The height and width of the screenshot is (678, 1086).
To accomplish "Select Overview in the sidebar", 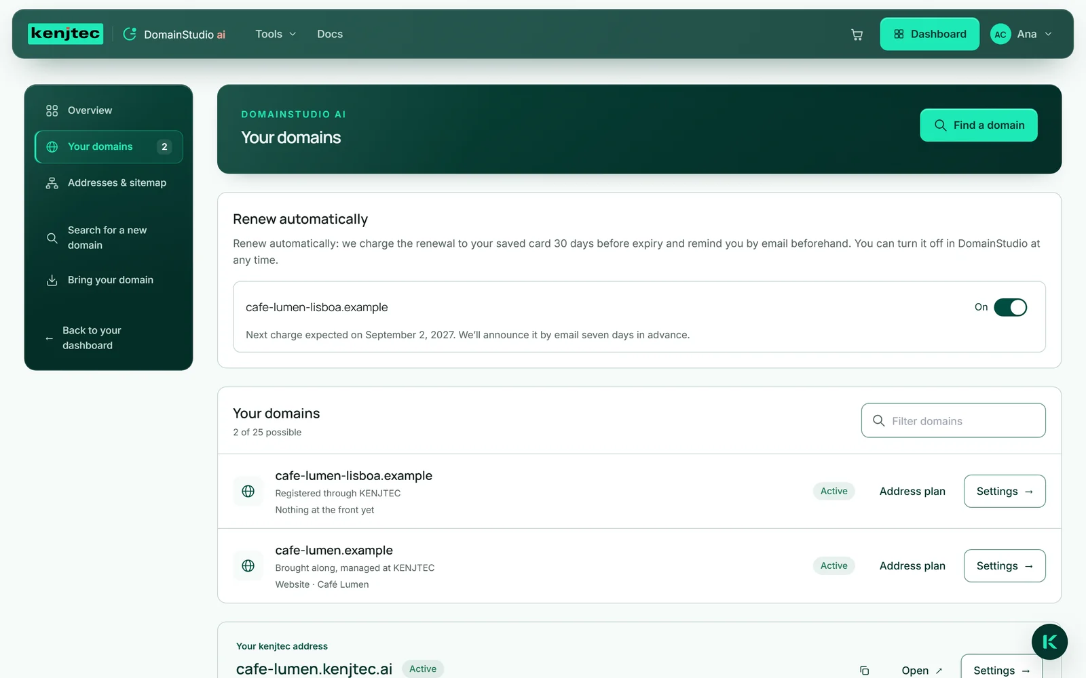I will click(x=109, y=111).
